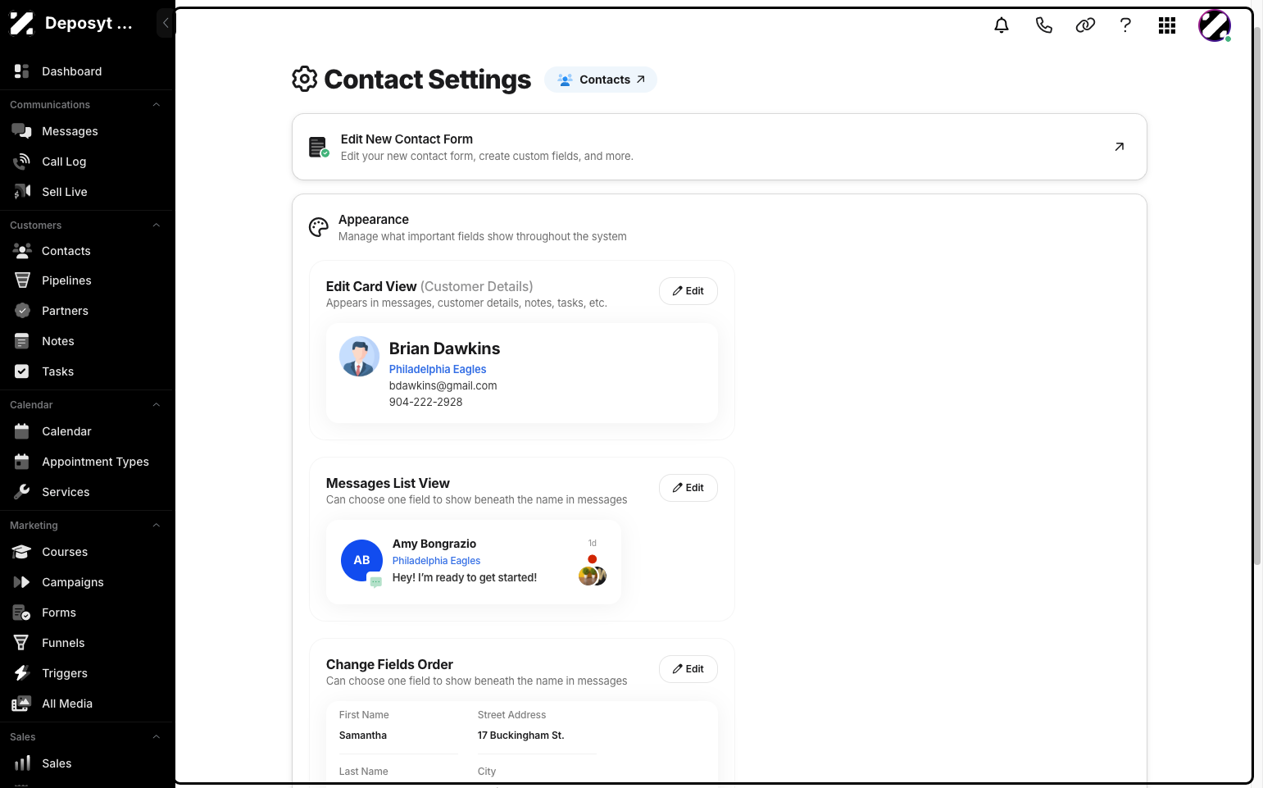Image resolution: width=1263 pixels, height=788 pixels.
Task: Open Appointment Types in the sidebar
Action: (88, 462)
